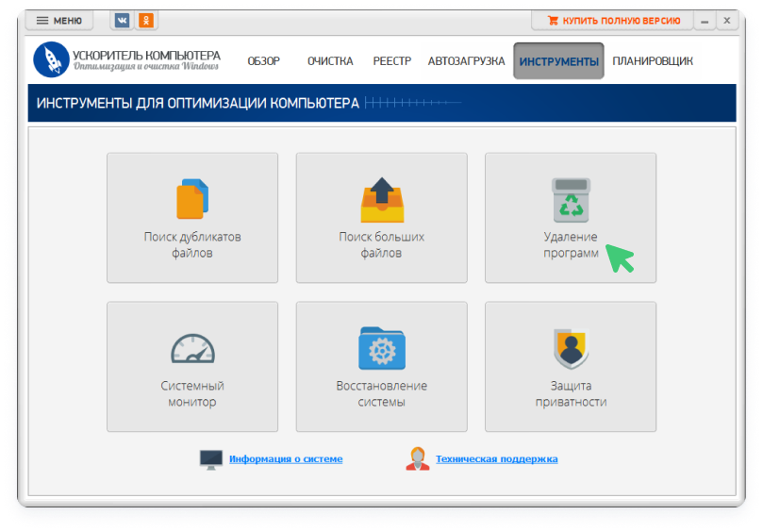Switch to the ОЧИСТКА tab
The height and width of the screenshot is (532, 763).
click(330, 61)
